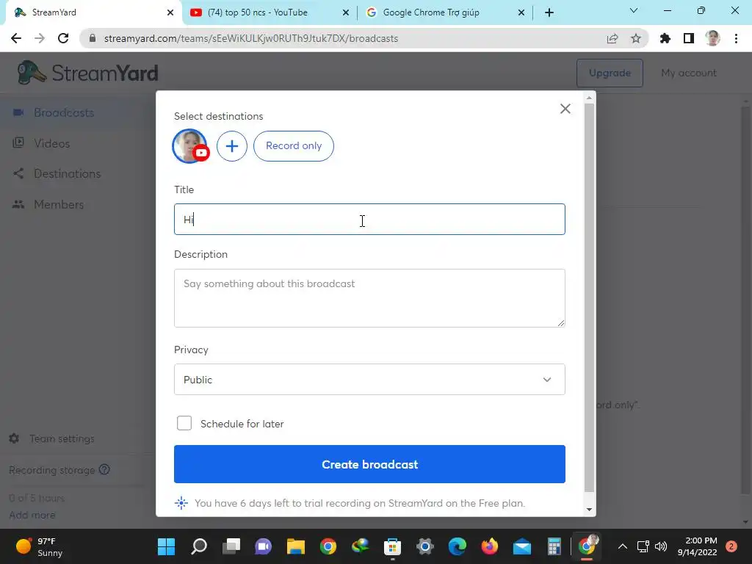Switch to the YouTube top 50 ncs tab
This screenshot has width=752, height=564.
[258, 12]
